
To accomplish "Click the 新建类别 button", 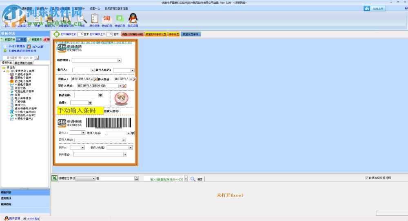I will click(x=8, y=39).
